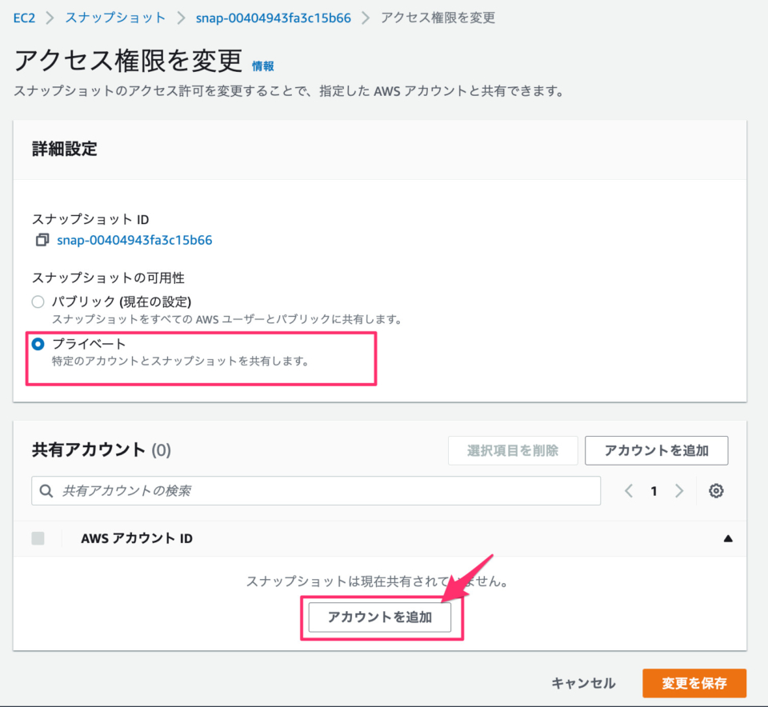Cancel with the キャンセル link
Screen dimensions: 768x707
[583, 683]
